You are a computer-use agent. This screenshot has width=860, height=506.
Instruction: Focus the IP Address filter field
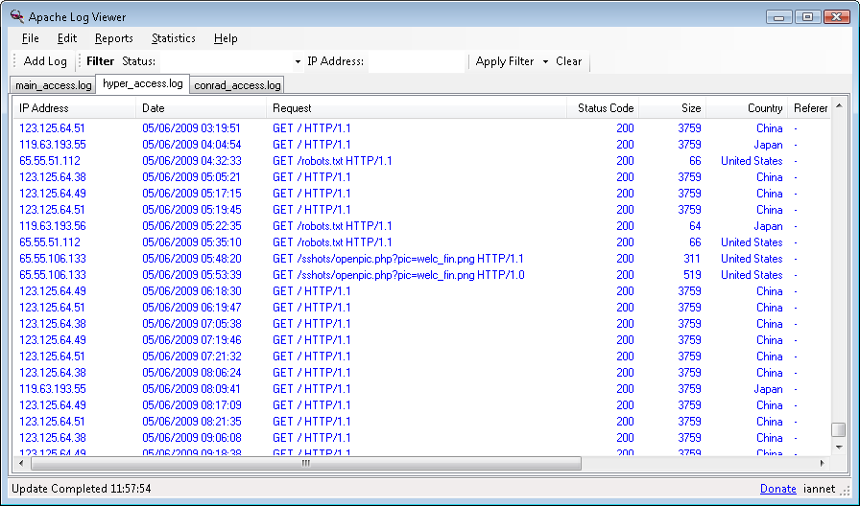coord(417,62)
